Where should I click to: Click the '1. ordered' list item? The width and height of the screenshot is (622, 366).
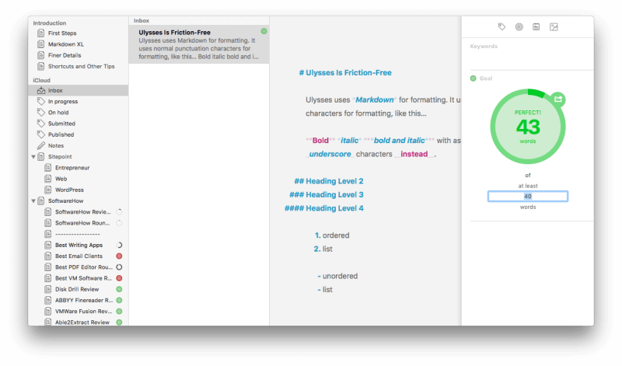click(332, 235)
